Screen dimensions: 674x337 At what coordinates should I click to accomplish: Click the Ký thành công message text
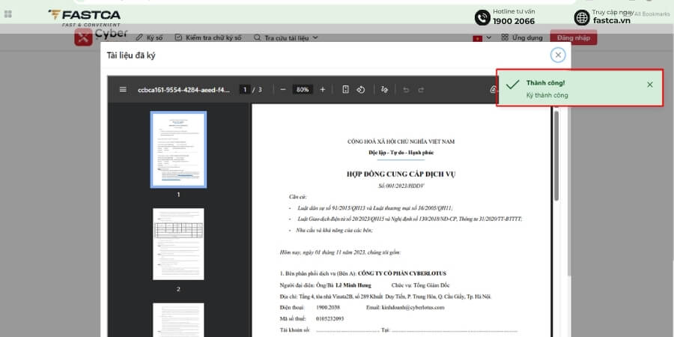click(547, 95)
